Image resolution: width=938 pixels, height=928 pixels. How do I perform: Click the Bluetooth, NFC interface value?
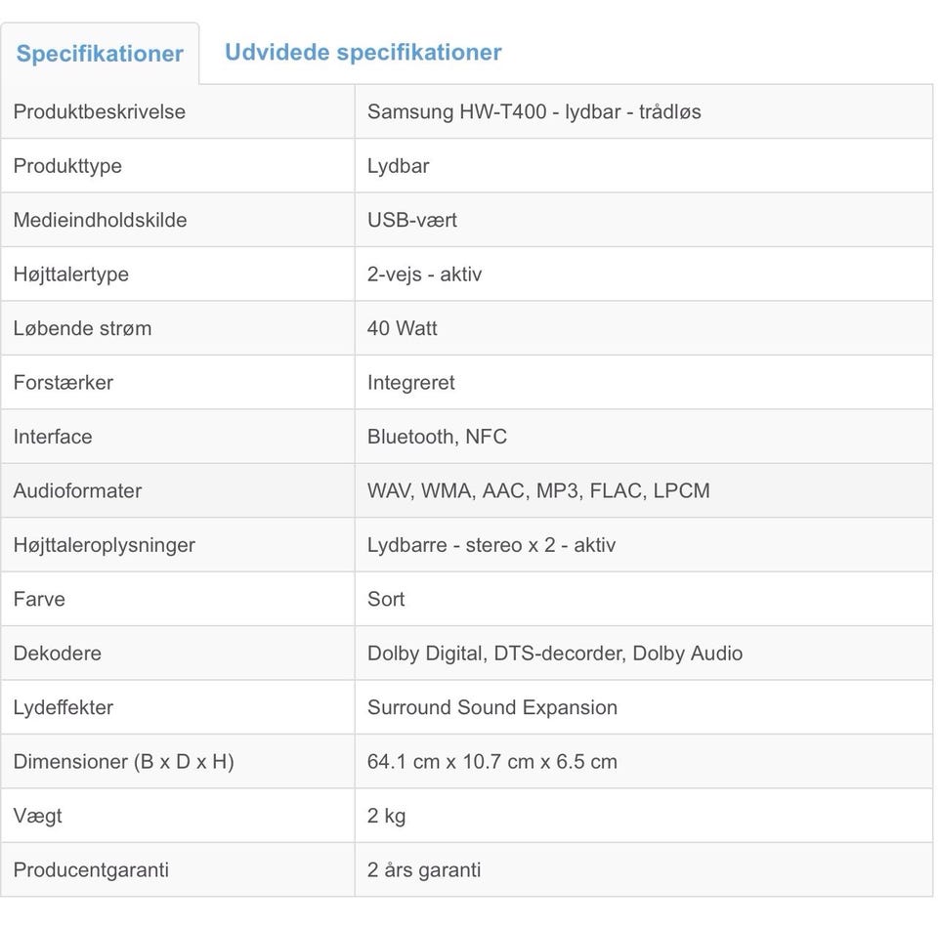click(437, 437)
